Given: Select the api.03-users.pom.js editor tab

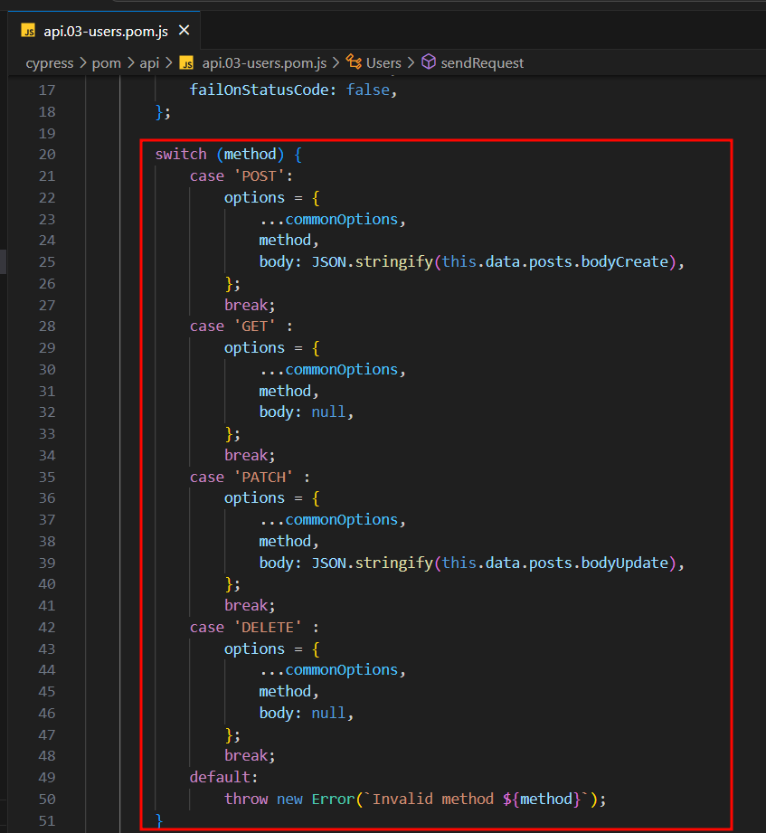Looking at the screenshot, I should pos(105,31).
